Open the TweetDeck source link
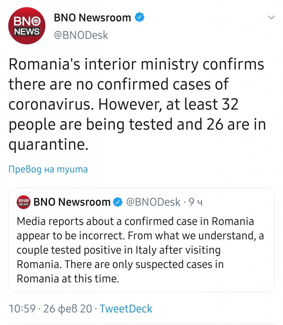283x325 pixels. pyautogui.click(x=126, y=309)
